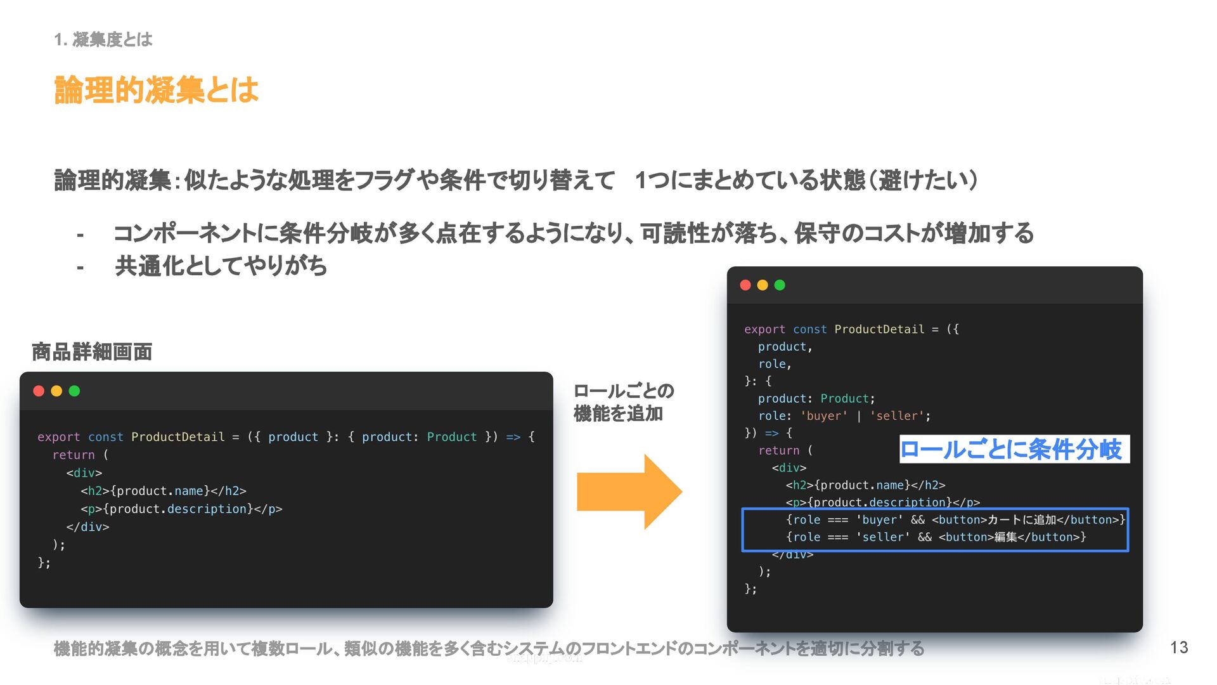Viewport: 1217px width, 685px height.
Task: Click red dot on right code window
Action: pos(745,285)
